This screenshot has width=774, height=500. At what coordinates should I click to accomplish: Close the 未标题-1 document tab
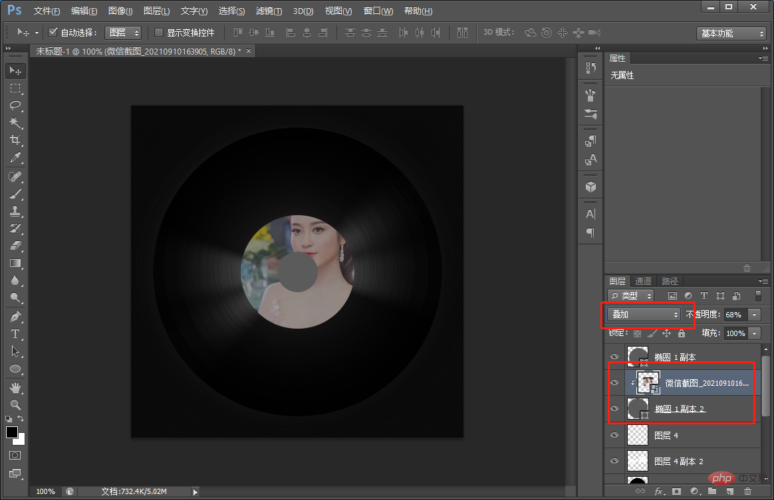tap(249, 50)
